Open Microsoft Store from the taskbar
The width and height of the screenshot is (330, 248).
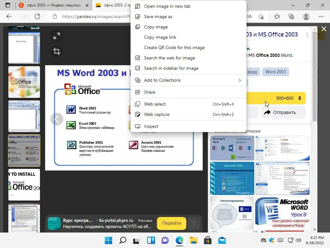coord(208,240)
